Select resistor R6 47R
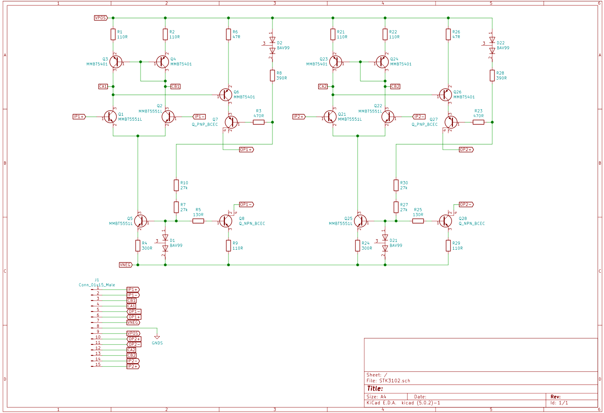The width and height of the screenshot is (604, 413). pos(229,34)
